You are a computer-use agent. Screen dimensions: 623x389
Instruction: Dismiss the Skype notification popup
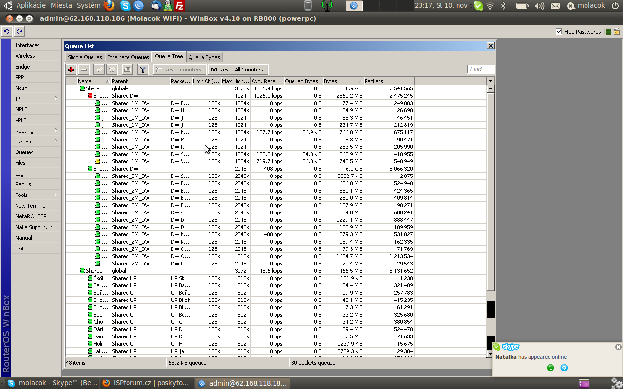pyautogui.click(x=618, y=347)
